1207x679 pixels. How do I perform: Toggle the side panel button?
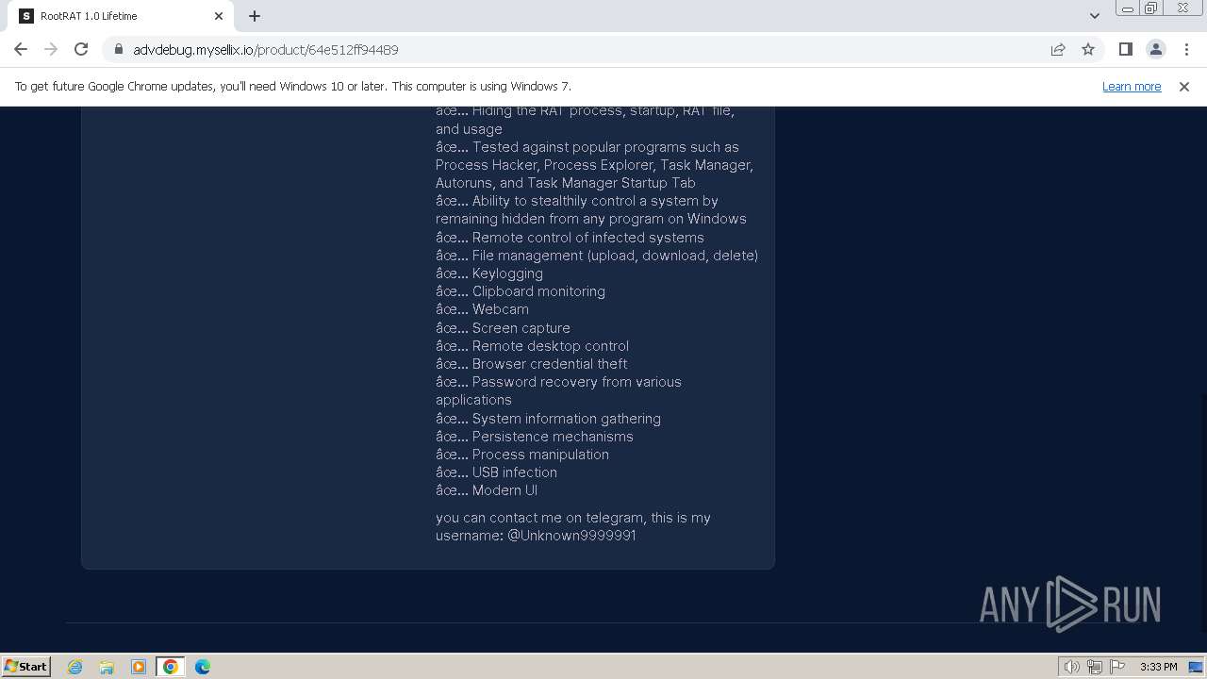pos(1125,49)
